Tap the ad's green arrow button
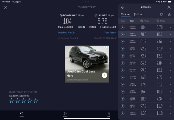This screenshot has width=174, height=120. click(x=104, y=75)
